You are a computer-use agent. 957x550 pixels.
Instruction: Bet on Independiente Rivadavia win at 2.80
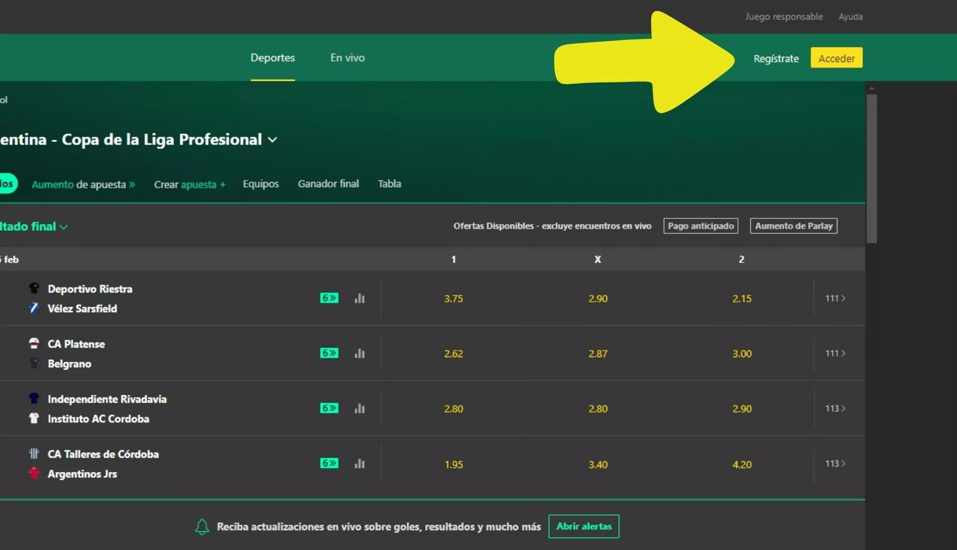pyautogui.click(x=454, y=409)
